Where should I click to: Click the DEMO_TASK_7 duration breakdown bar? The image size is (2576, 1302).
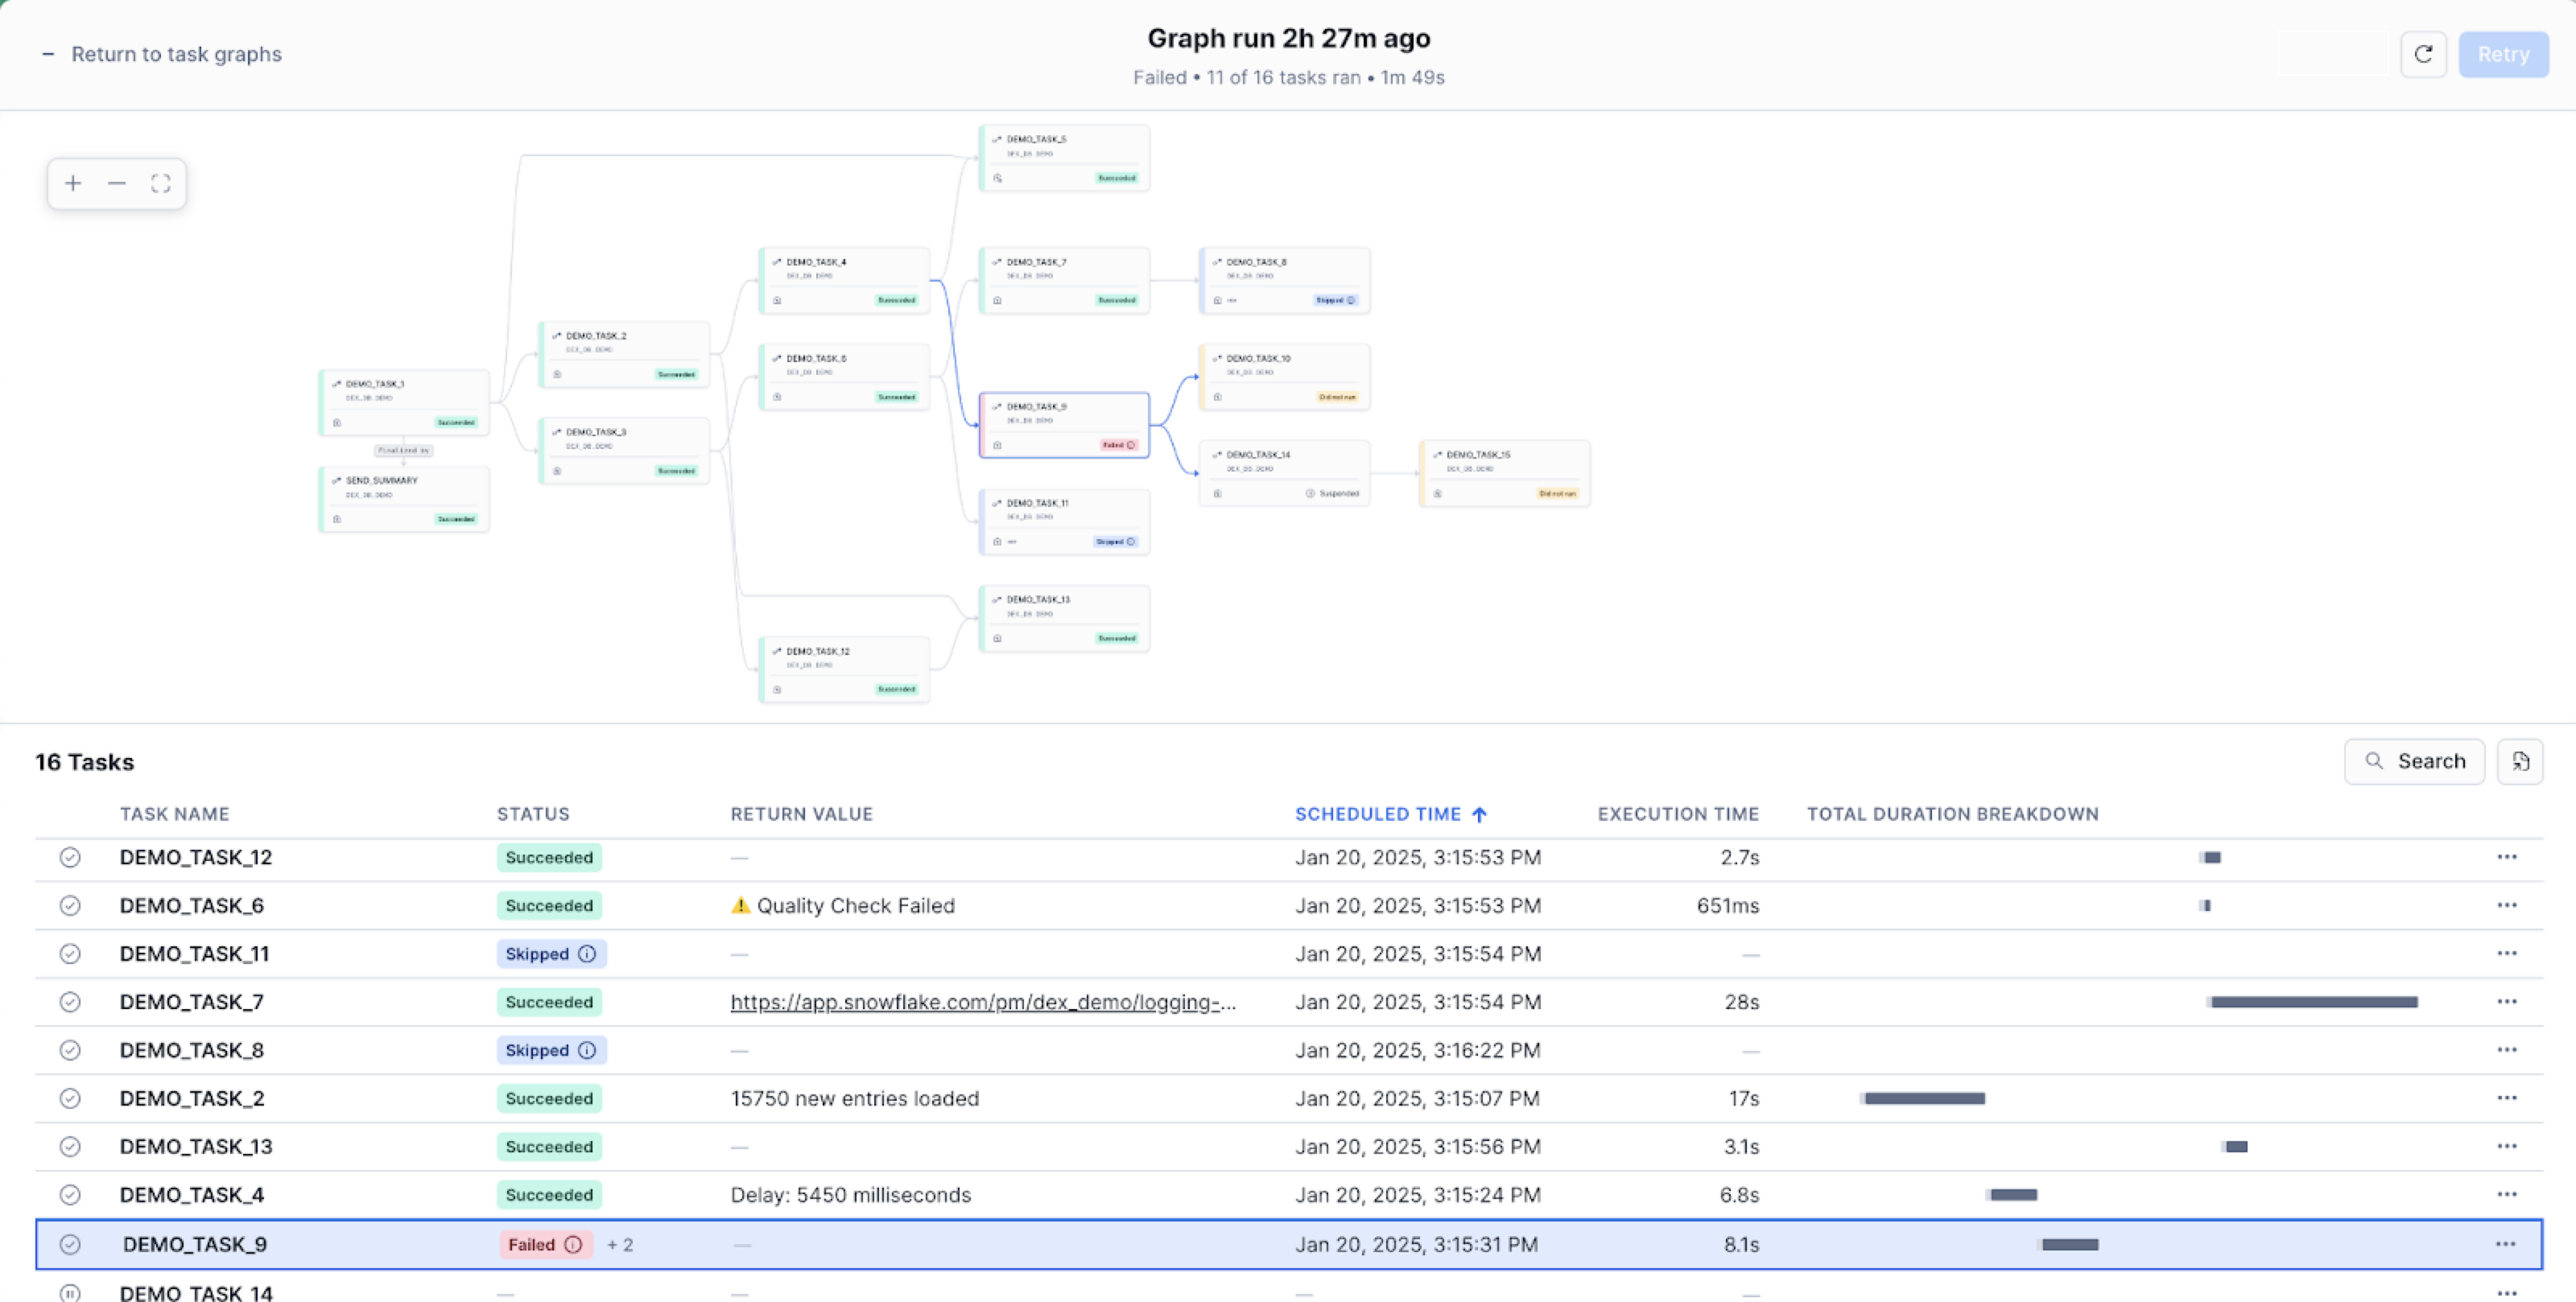point(2313,1002)
